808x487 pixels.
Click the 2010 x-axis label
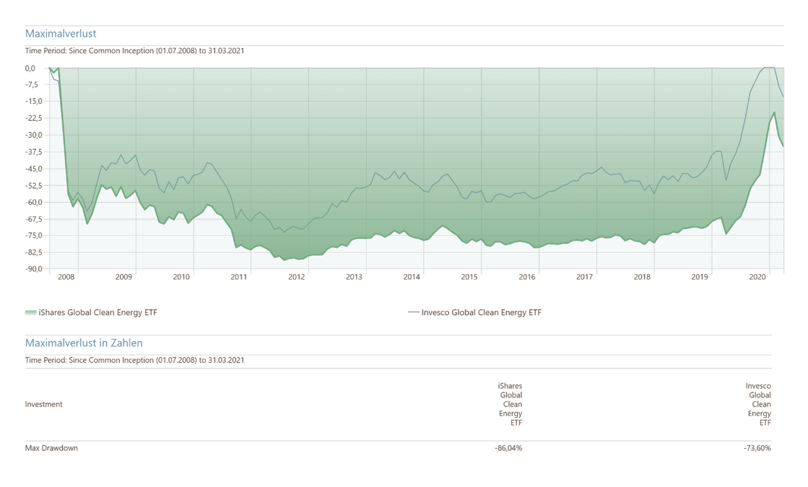click(181, 277)
